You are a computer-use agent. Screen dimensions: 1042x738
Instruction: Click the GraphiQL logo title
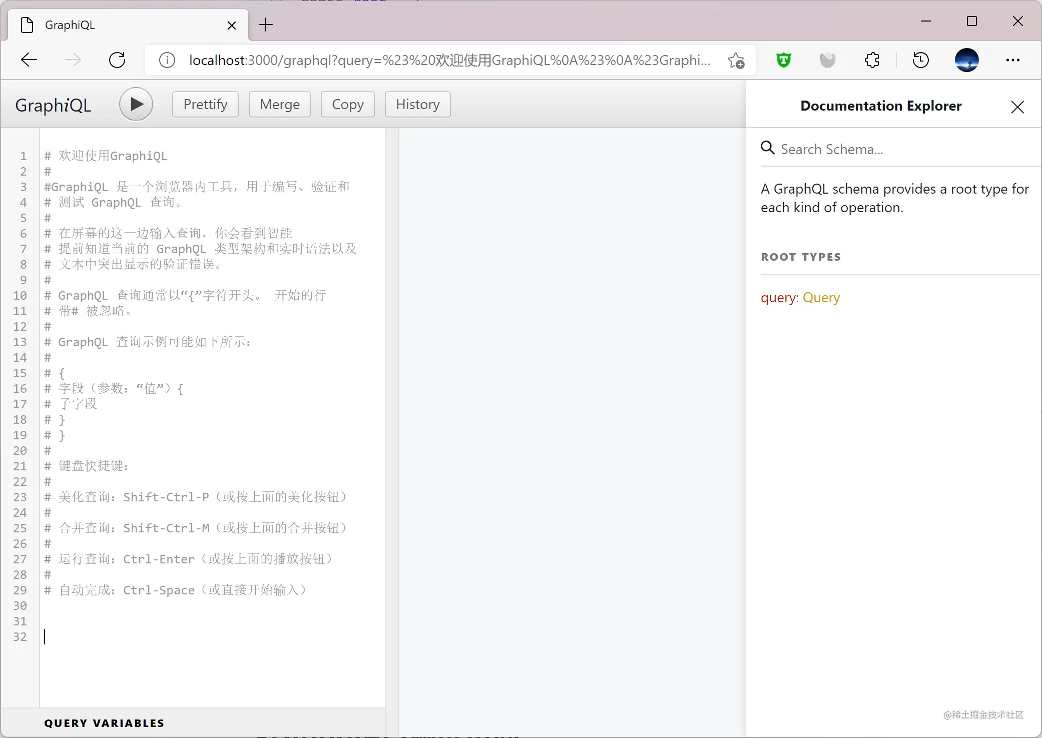tap(53, 105)
